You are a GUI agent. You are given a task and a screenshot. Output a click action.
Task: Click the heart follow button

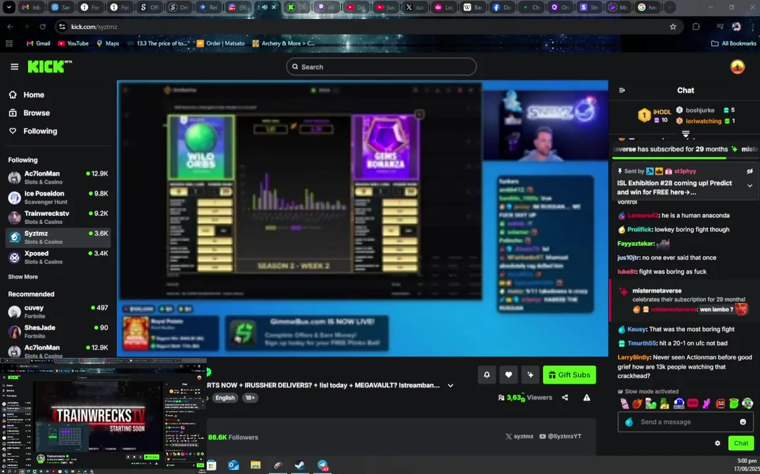pos(508,375)
